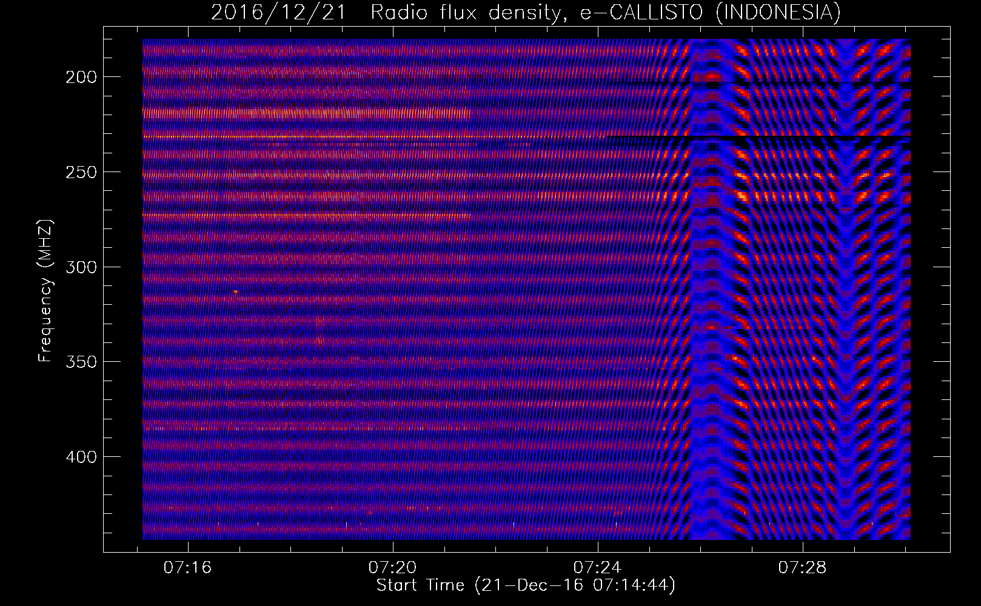Click the 300 frequency tick label
Screen dimensions: 981x606
[x=81, y=267]
